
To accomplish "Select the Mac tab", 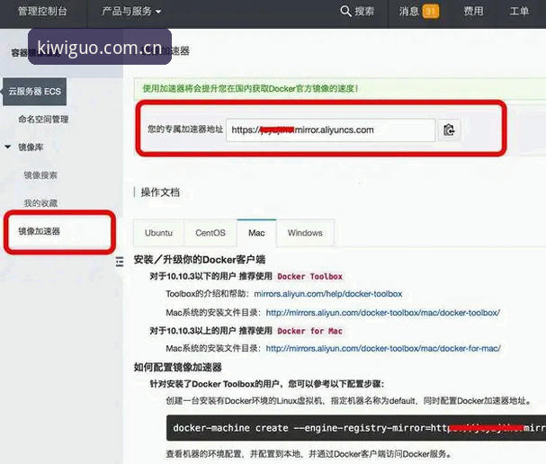I will tap(256, 233).
